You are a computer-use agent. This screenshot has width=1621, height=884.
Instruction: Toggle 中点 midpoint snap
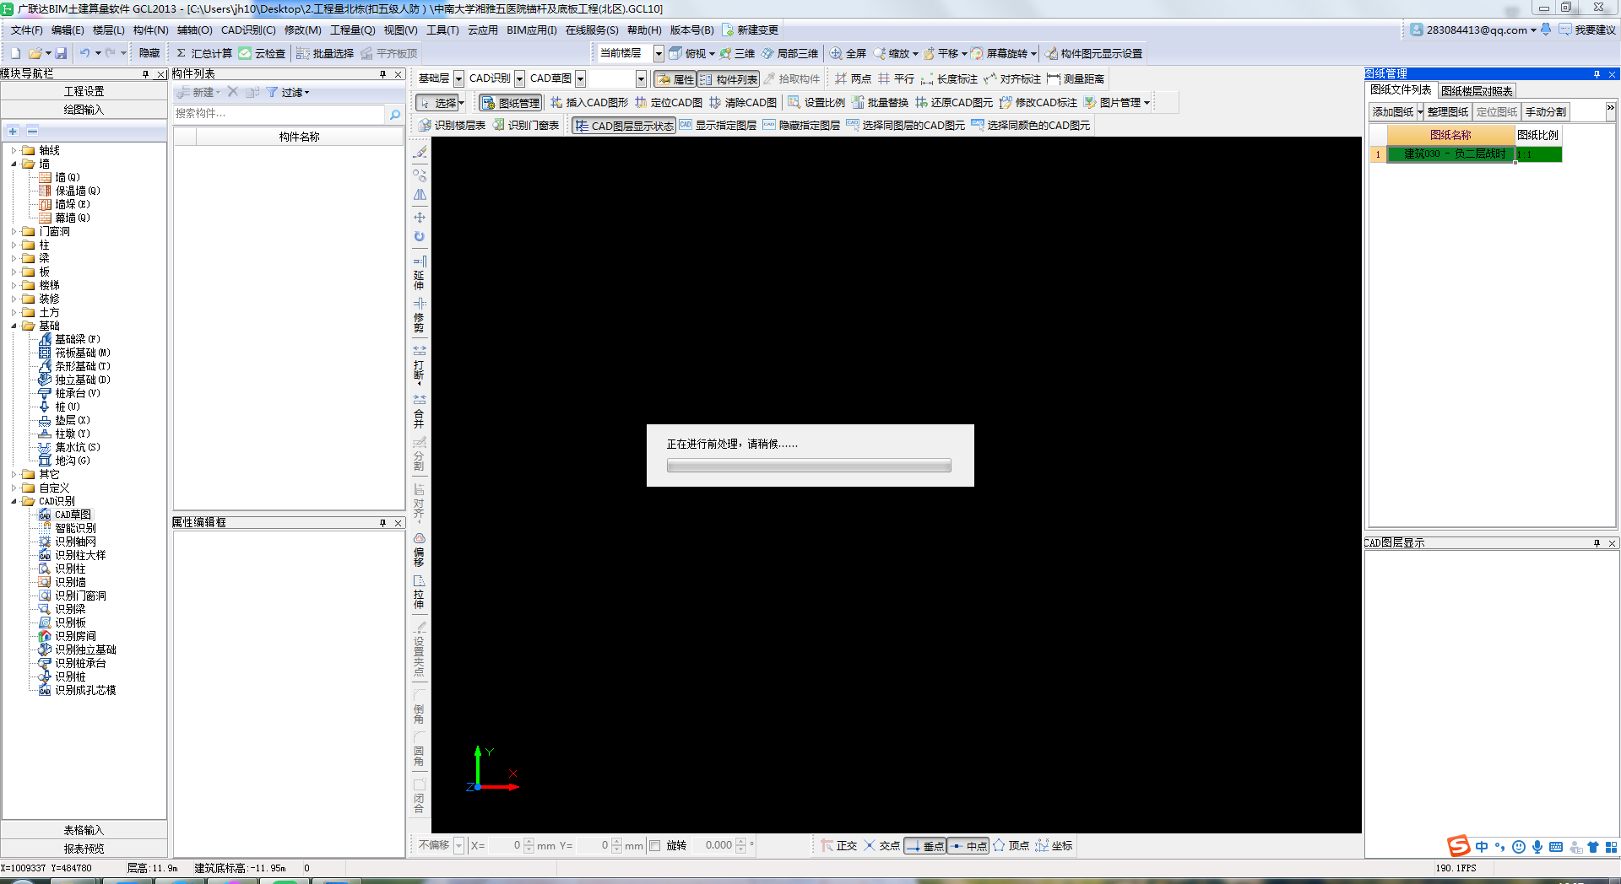click(x=968, y=846)
